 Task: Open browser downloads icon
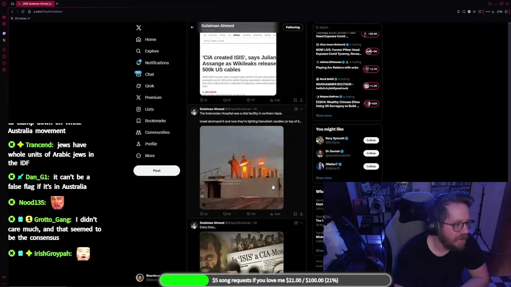click(x=493, y=12)
